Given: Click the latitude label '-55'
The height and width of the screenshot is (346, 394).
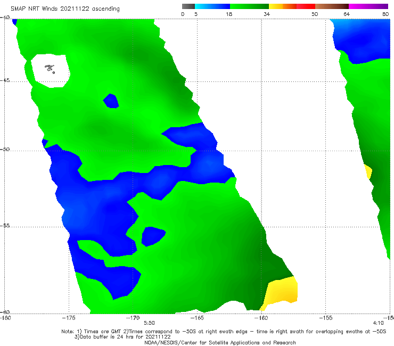Looking at the screenshot, I should 5,226.
